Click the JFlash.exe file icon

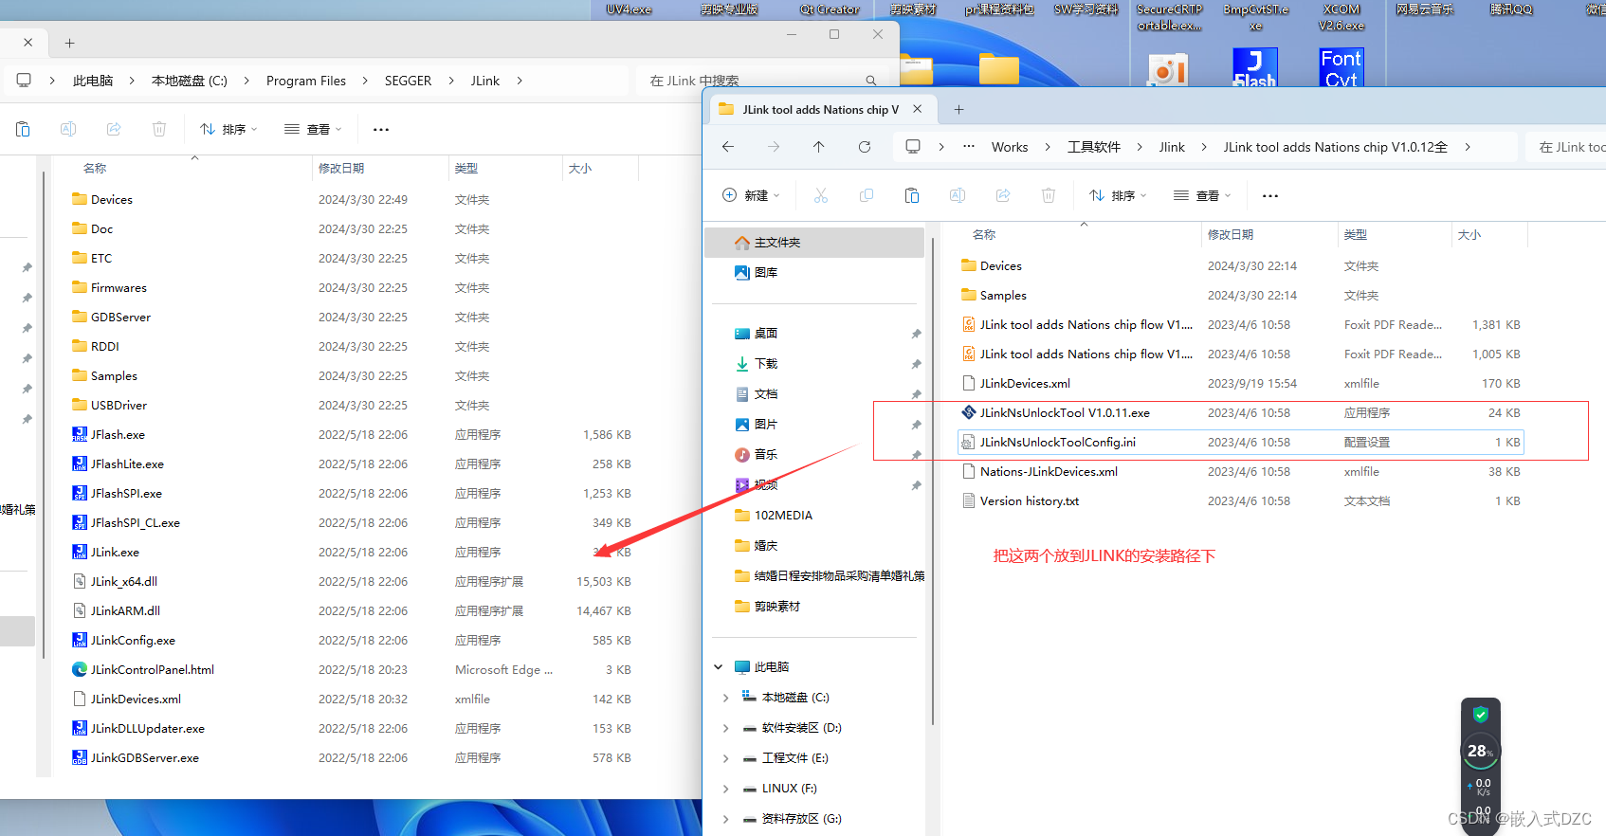[x=80, y=434]
